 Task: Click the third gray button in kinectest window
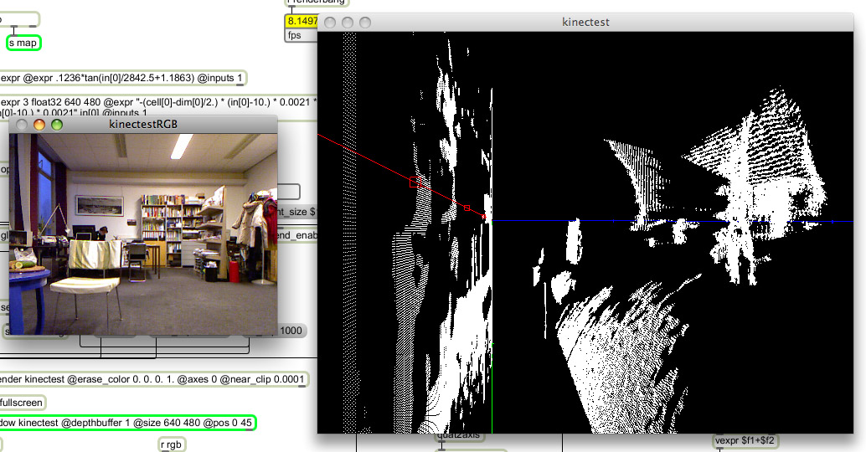(365, 23)
